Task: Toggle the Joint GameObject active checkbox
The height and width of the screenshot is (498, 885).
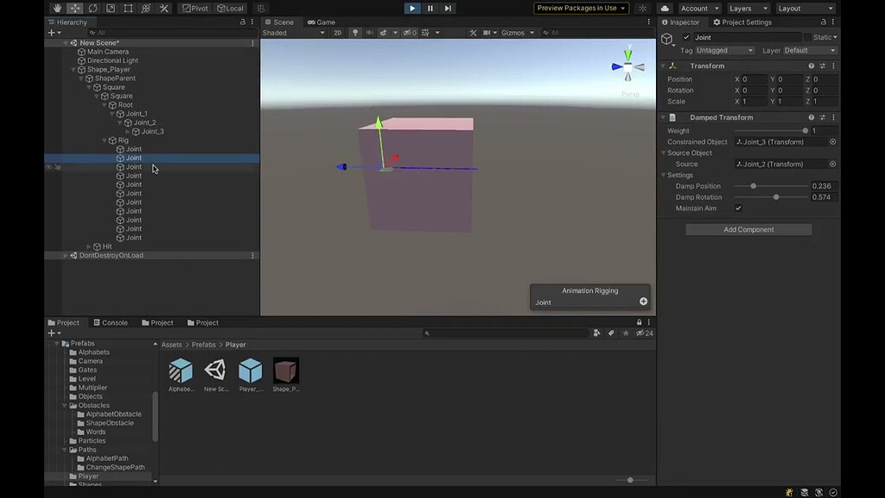Action: pyautogui.click(x=687, y=37)
